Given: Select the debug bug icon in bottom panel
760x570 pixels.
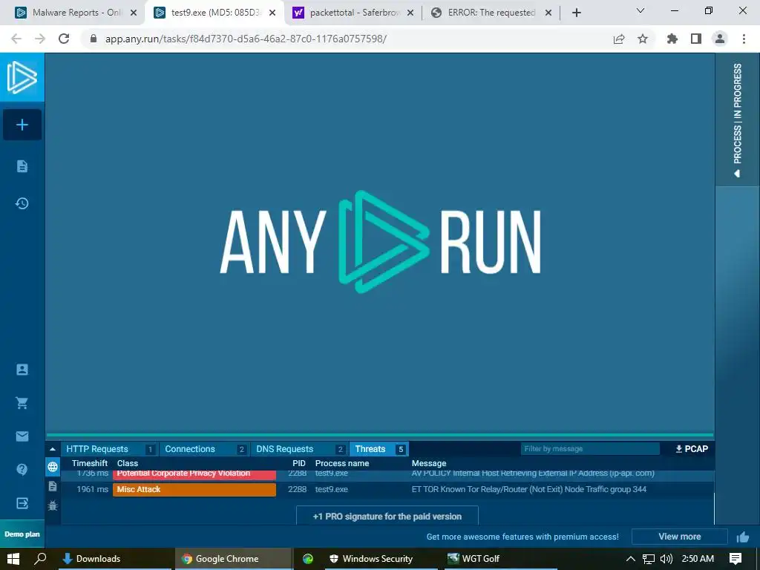Looking at the screenshot, I should tap(53, 505).
